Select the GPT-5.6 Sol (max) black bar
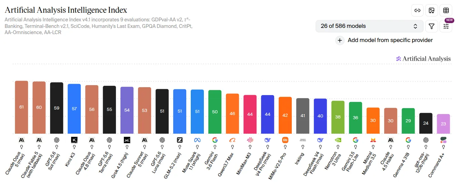Viewport: 456px width, 185px height. [x=57, y=108]
